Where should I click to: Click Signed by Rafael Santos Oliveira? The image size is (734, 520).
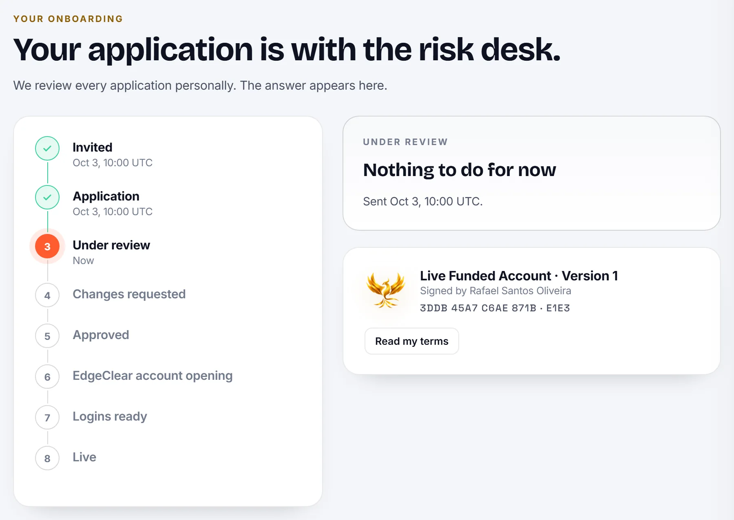(x=495, y=291)
